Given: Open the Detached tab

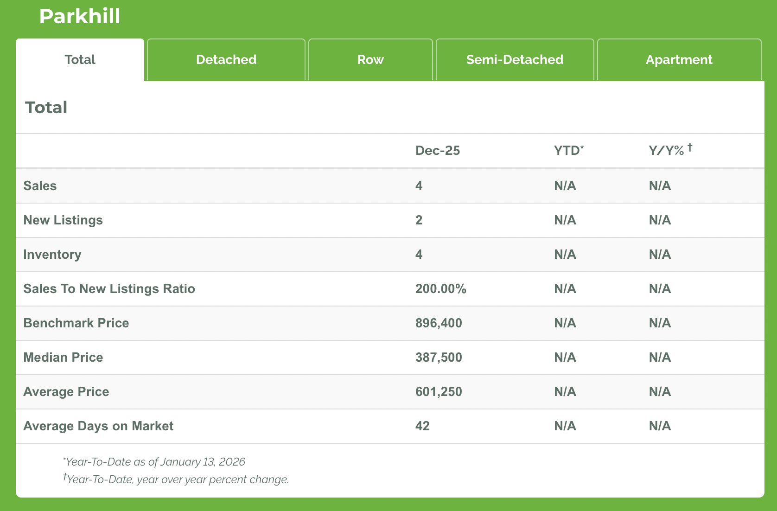Looking at the screenshot, I should click(226, 60).
